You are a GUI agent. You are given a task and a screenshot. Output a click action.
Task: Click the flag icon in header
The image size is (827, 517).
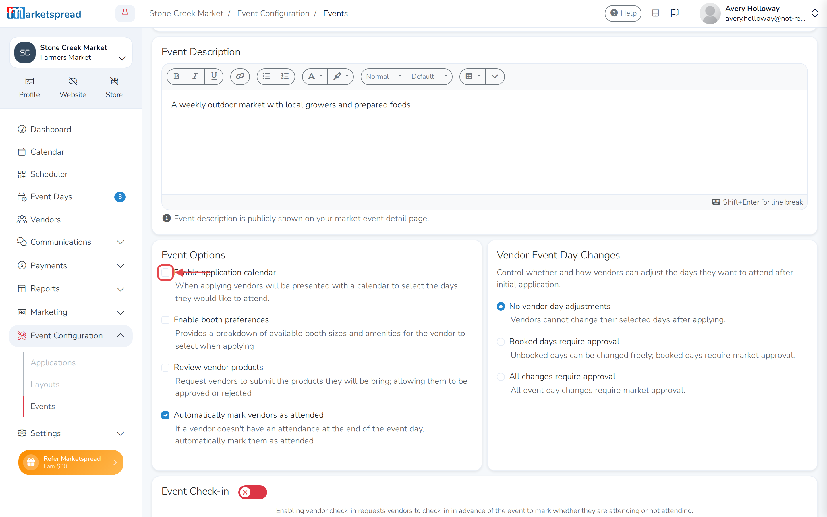pos(674,13)
